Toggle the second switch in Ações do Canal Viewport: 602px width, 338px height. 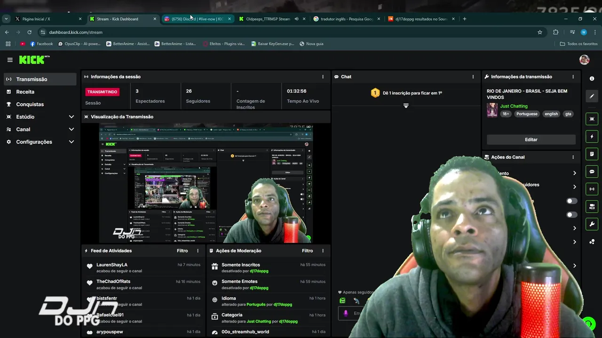[x=571, y=215]
